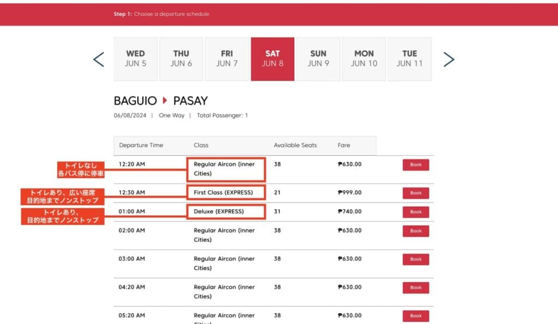Select the FRI JUN 7 date tab
The image size is (558, 324).
click(x=227, y=59)
